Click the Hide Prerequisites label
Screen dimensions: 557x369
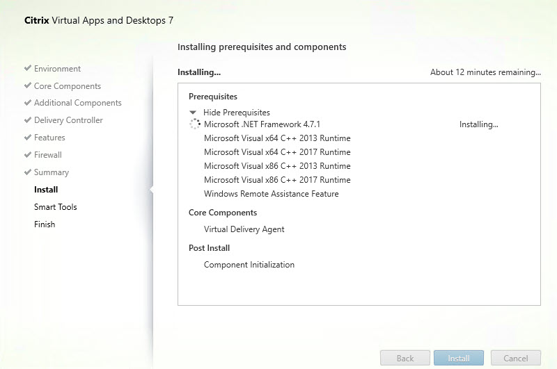tap(236, 112)
